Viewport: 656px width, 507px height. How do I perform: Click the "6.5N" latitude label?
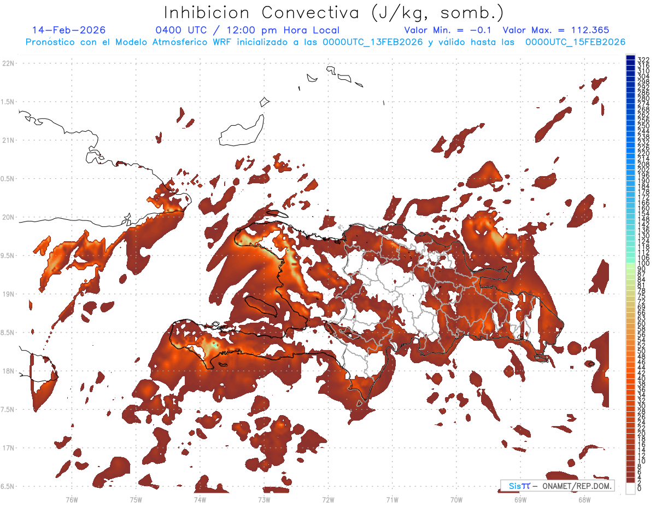click(8, 487)
